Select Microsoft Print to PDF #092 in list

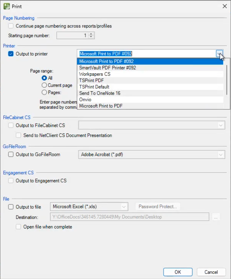click(150, 61)
